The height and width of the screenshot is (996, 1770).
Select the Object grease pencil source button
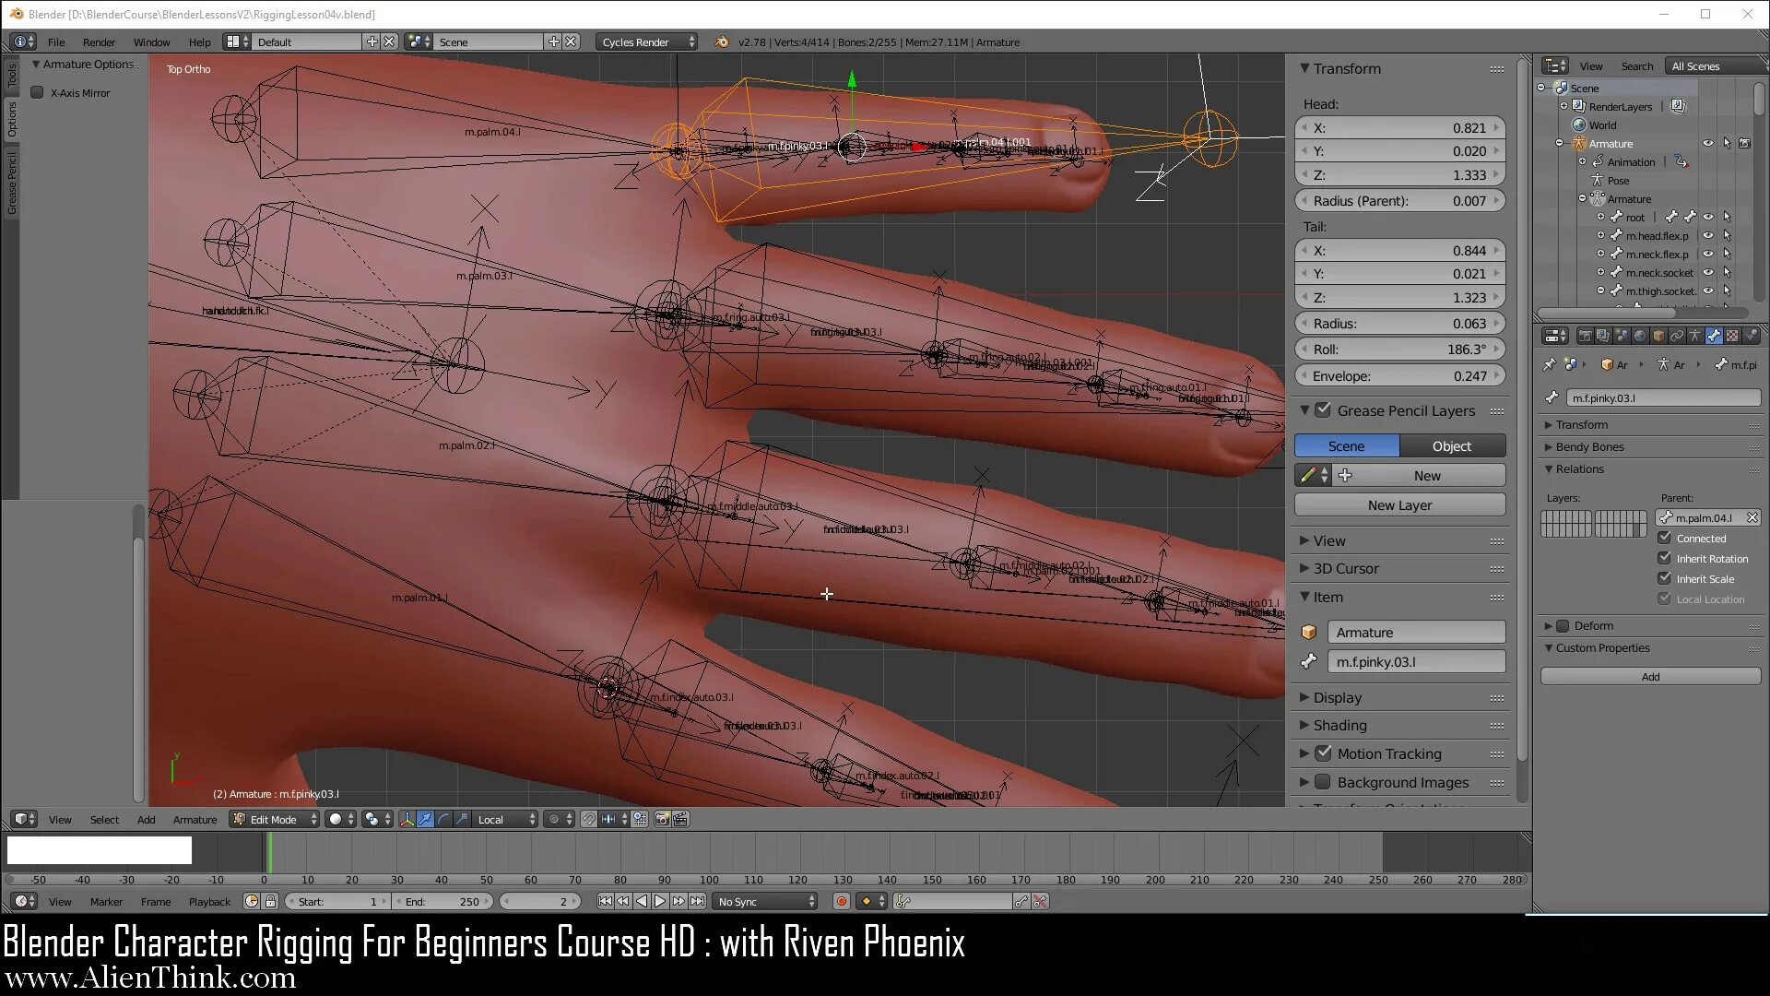1452,445
